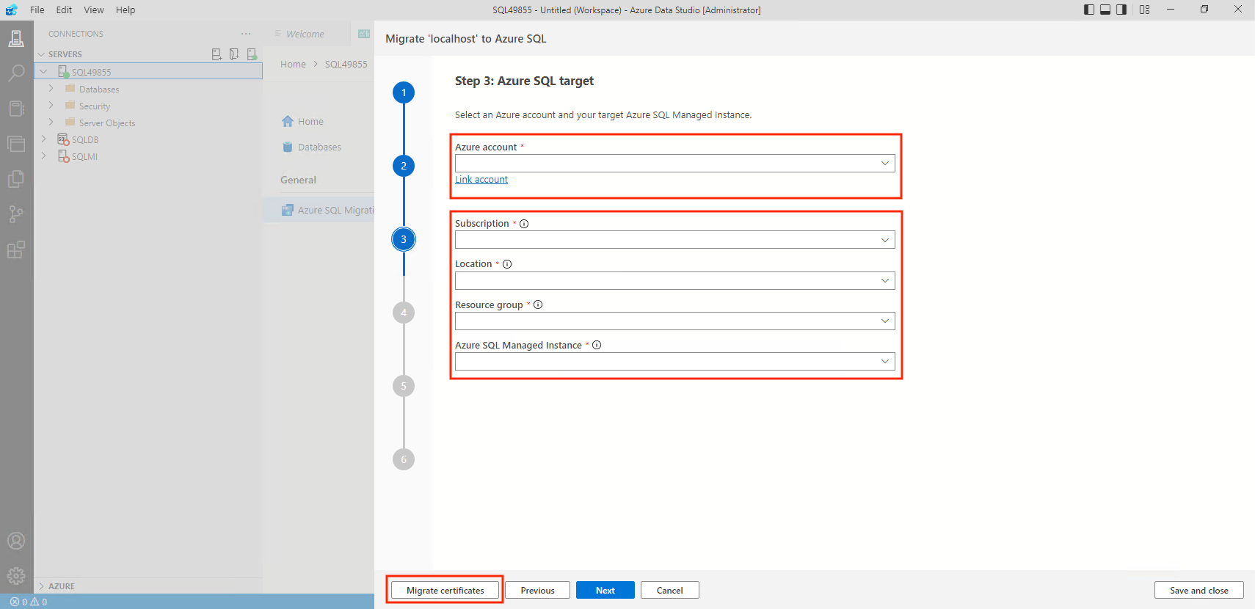Screen dimensions: 1255x609
Task: Open the Azure SQL Migration tab
Action: point(328,210)
